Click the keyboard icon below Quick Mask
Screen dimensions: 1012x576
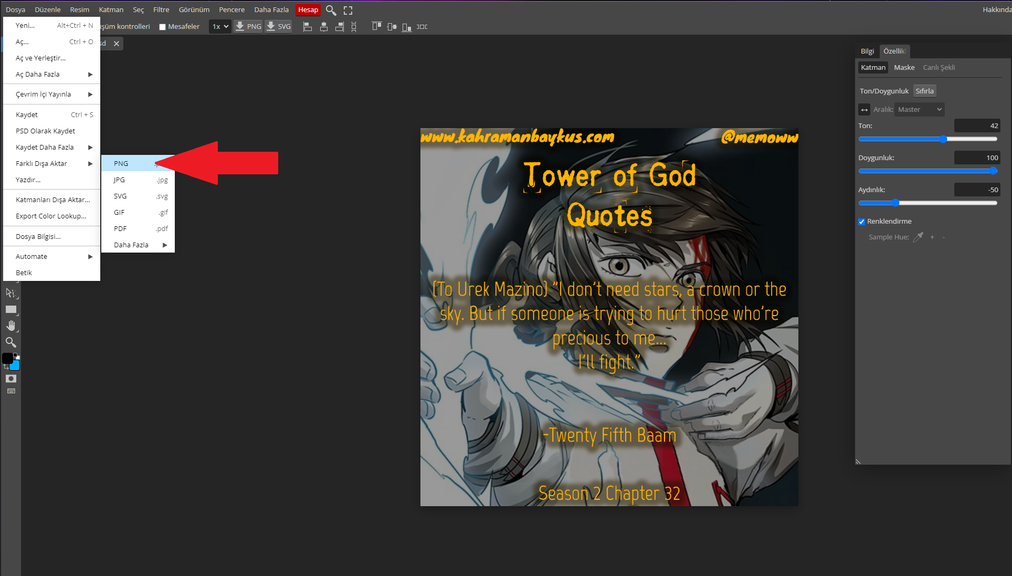pos(11,391)
